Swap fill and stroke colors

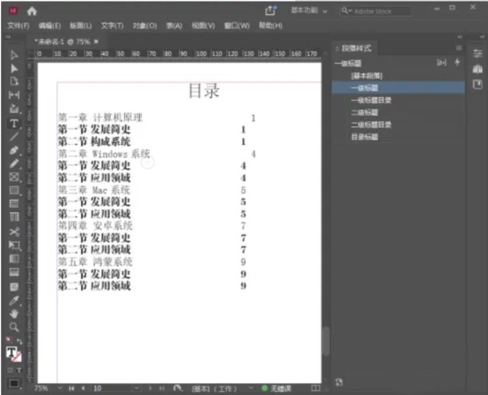19,341
